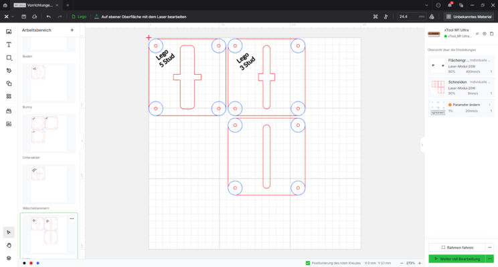Open the shapes library tool
This screenshot has width=498, height=267.
tap(9, 83)
